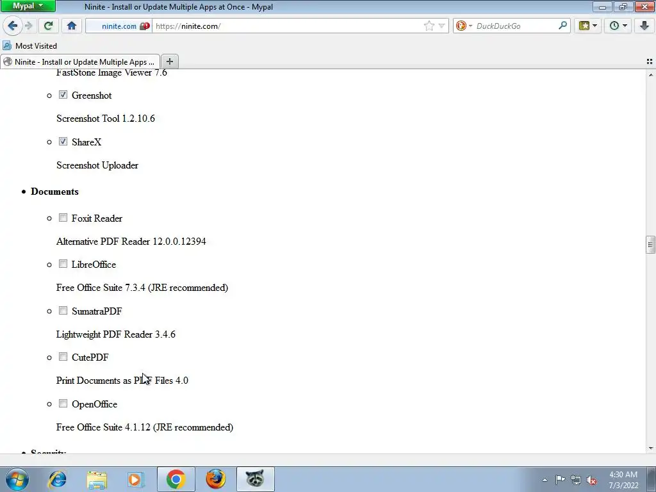Open the History clock button

pyautogui.click(x=614, y=26)
